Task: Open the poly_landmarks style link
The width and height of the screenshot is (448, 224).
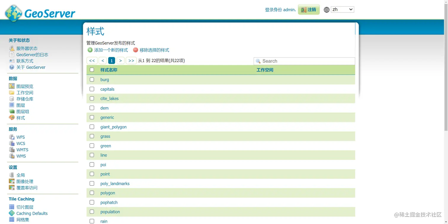Action: pyautogui.click(x=115, y=183)
